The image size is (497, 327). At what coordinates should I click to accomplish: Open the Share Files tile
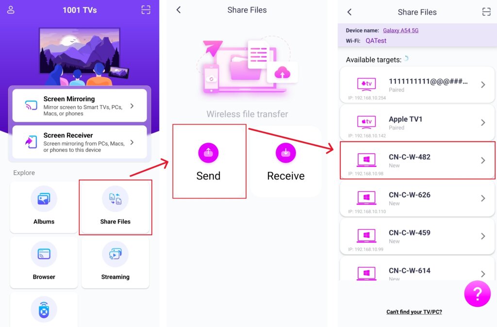click(x=116, y=207)
